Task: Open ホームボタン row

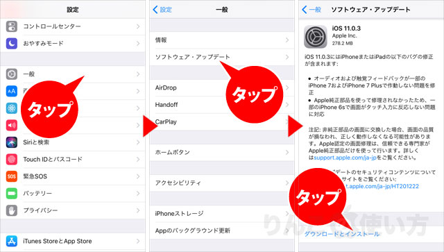Action: [x=222, y=152]
